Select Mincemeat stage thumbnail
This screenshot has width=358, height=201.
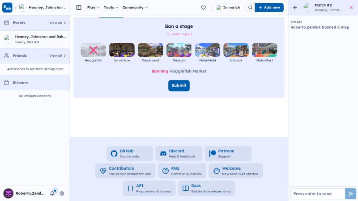pyautogui.click(x=150, y=50)
